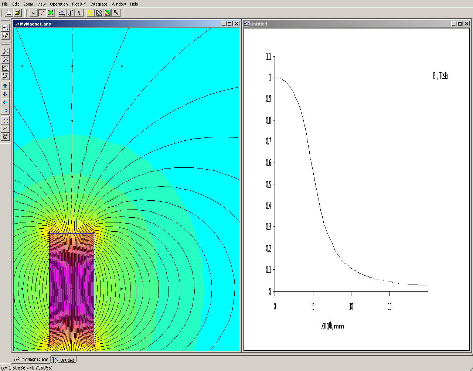Minimize the MyMagnet.ans window

point(224,24)
